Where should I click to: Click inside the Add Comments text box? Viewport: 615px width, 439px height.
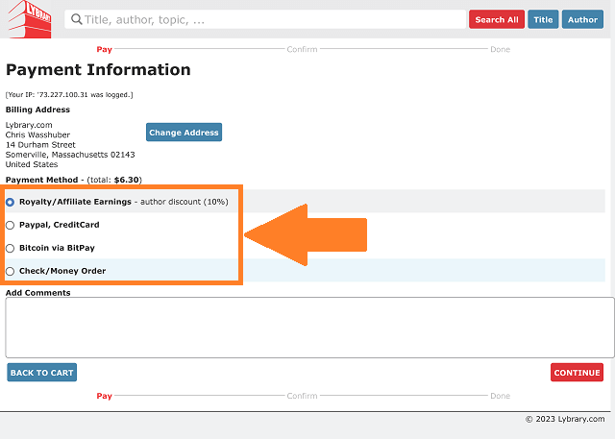tap(309, 328)
